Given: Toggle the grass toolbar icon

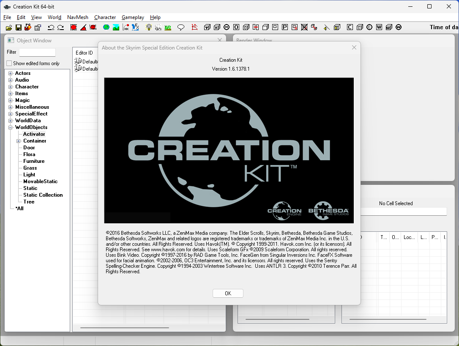Looking at the screenshot, I should tap(168, 27).
